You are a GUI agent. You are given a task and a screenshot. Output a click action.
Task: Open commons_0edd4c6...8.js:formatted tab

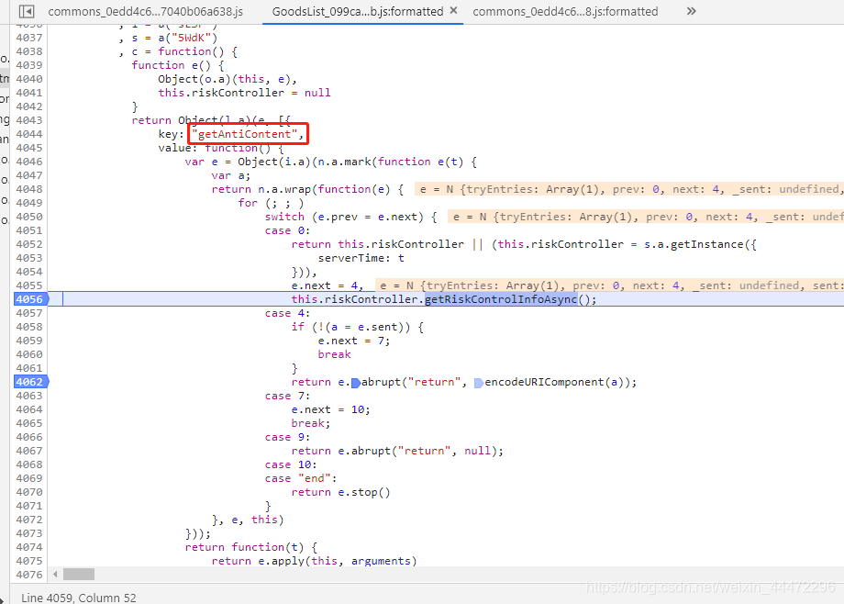(565, 11)
